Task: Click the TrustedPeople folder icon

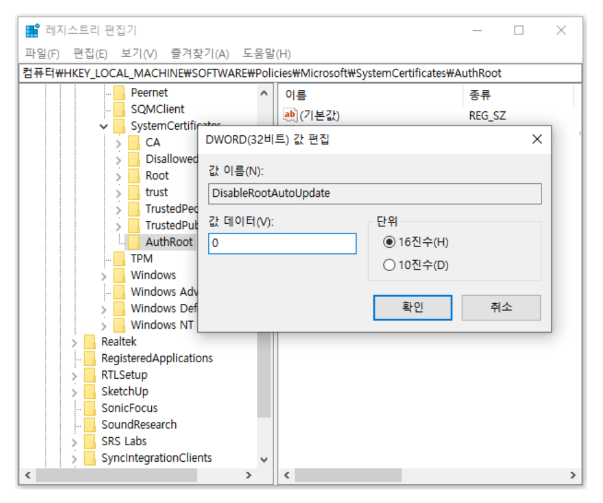Action: click(x=134, y=208)
